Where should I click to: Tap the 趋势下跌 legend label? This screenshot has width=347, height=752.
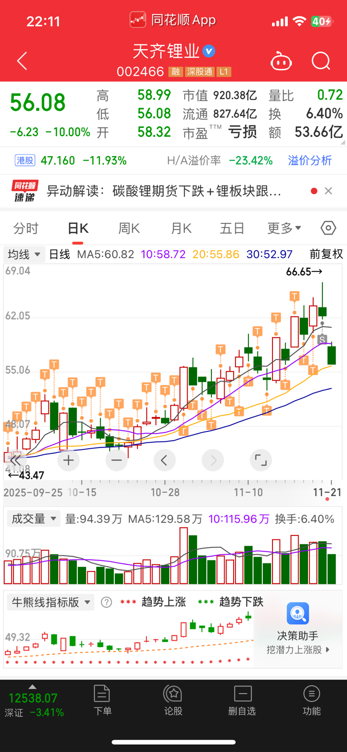point(241,602)
